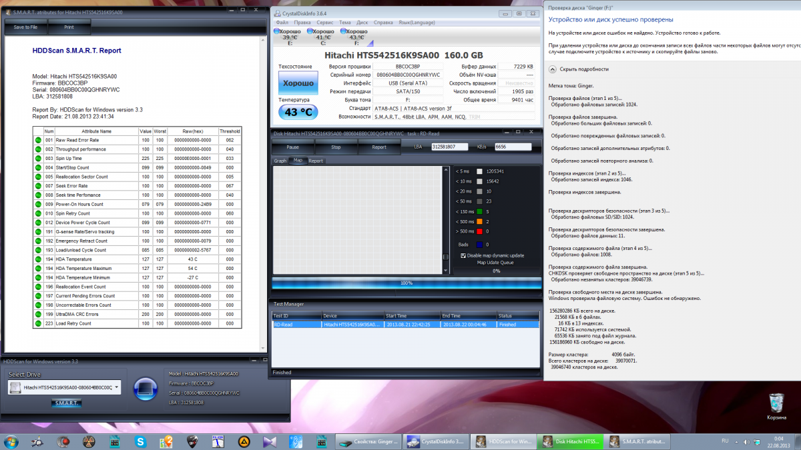The image size is (801, 450).
Task: Click green status icon for UltraDMA CRC Errors
Action: (38, 314)
